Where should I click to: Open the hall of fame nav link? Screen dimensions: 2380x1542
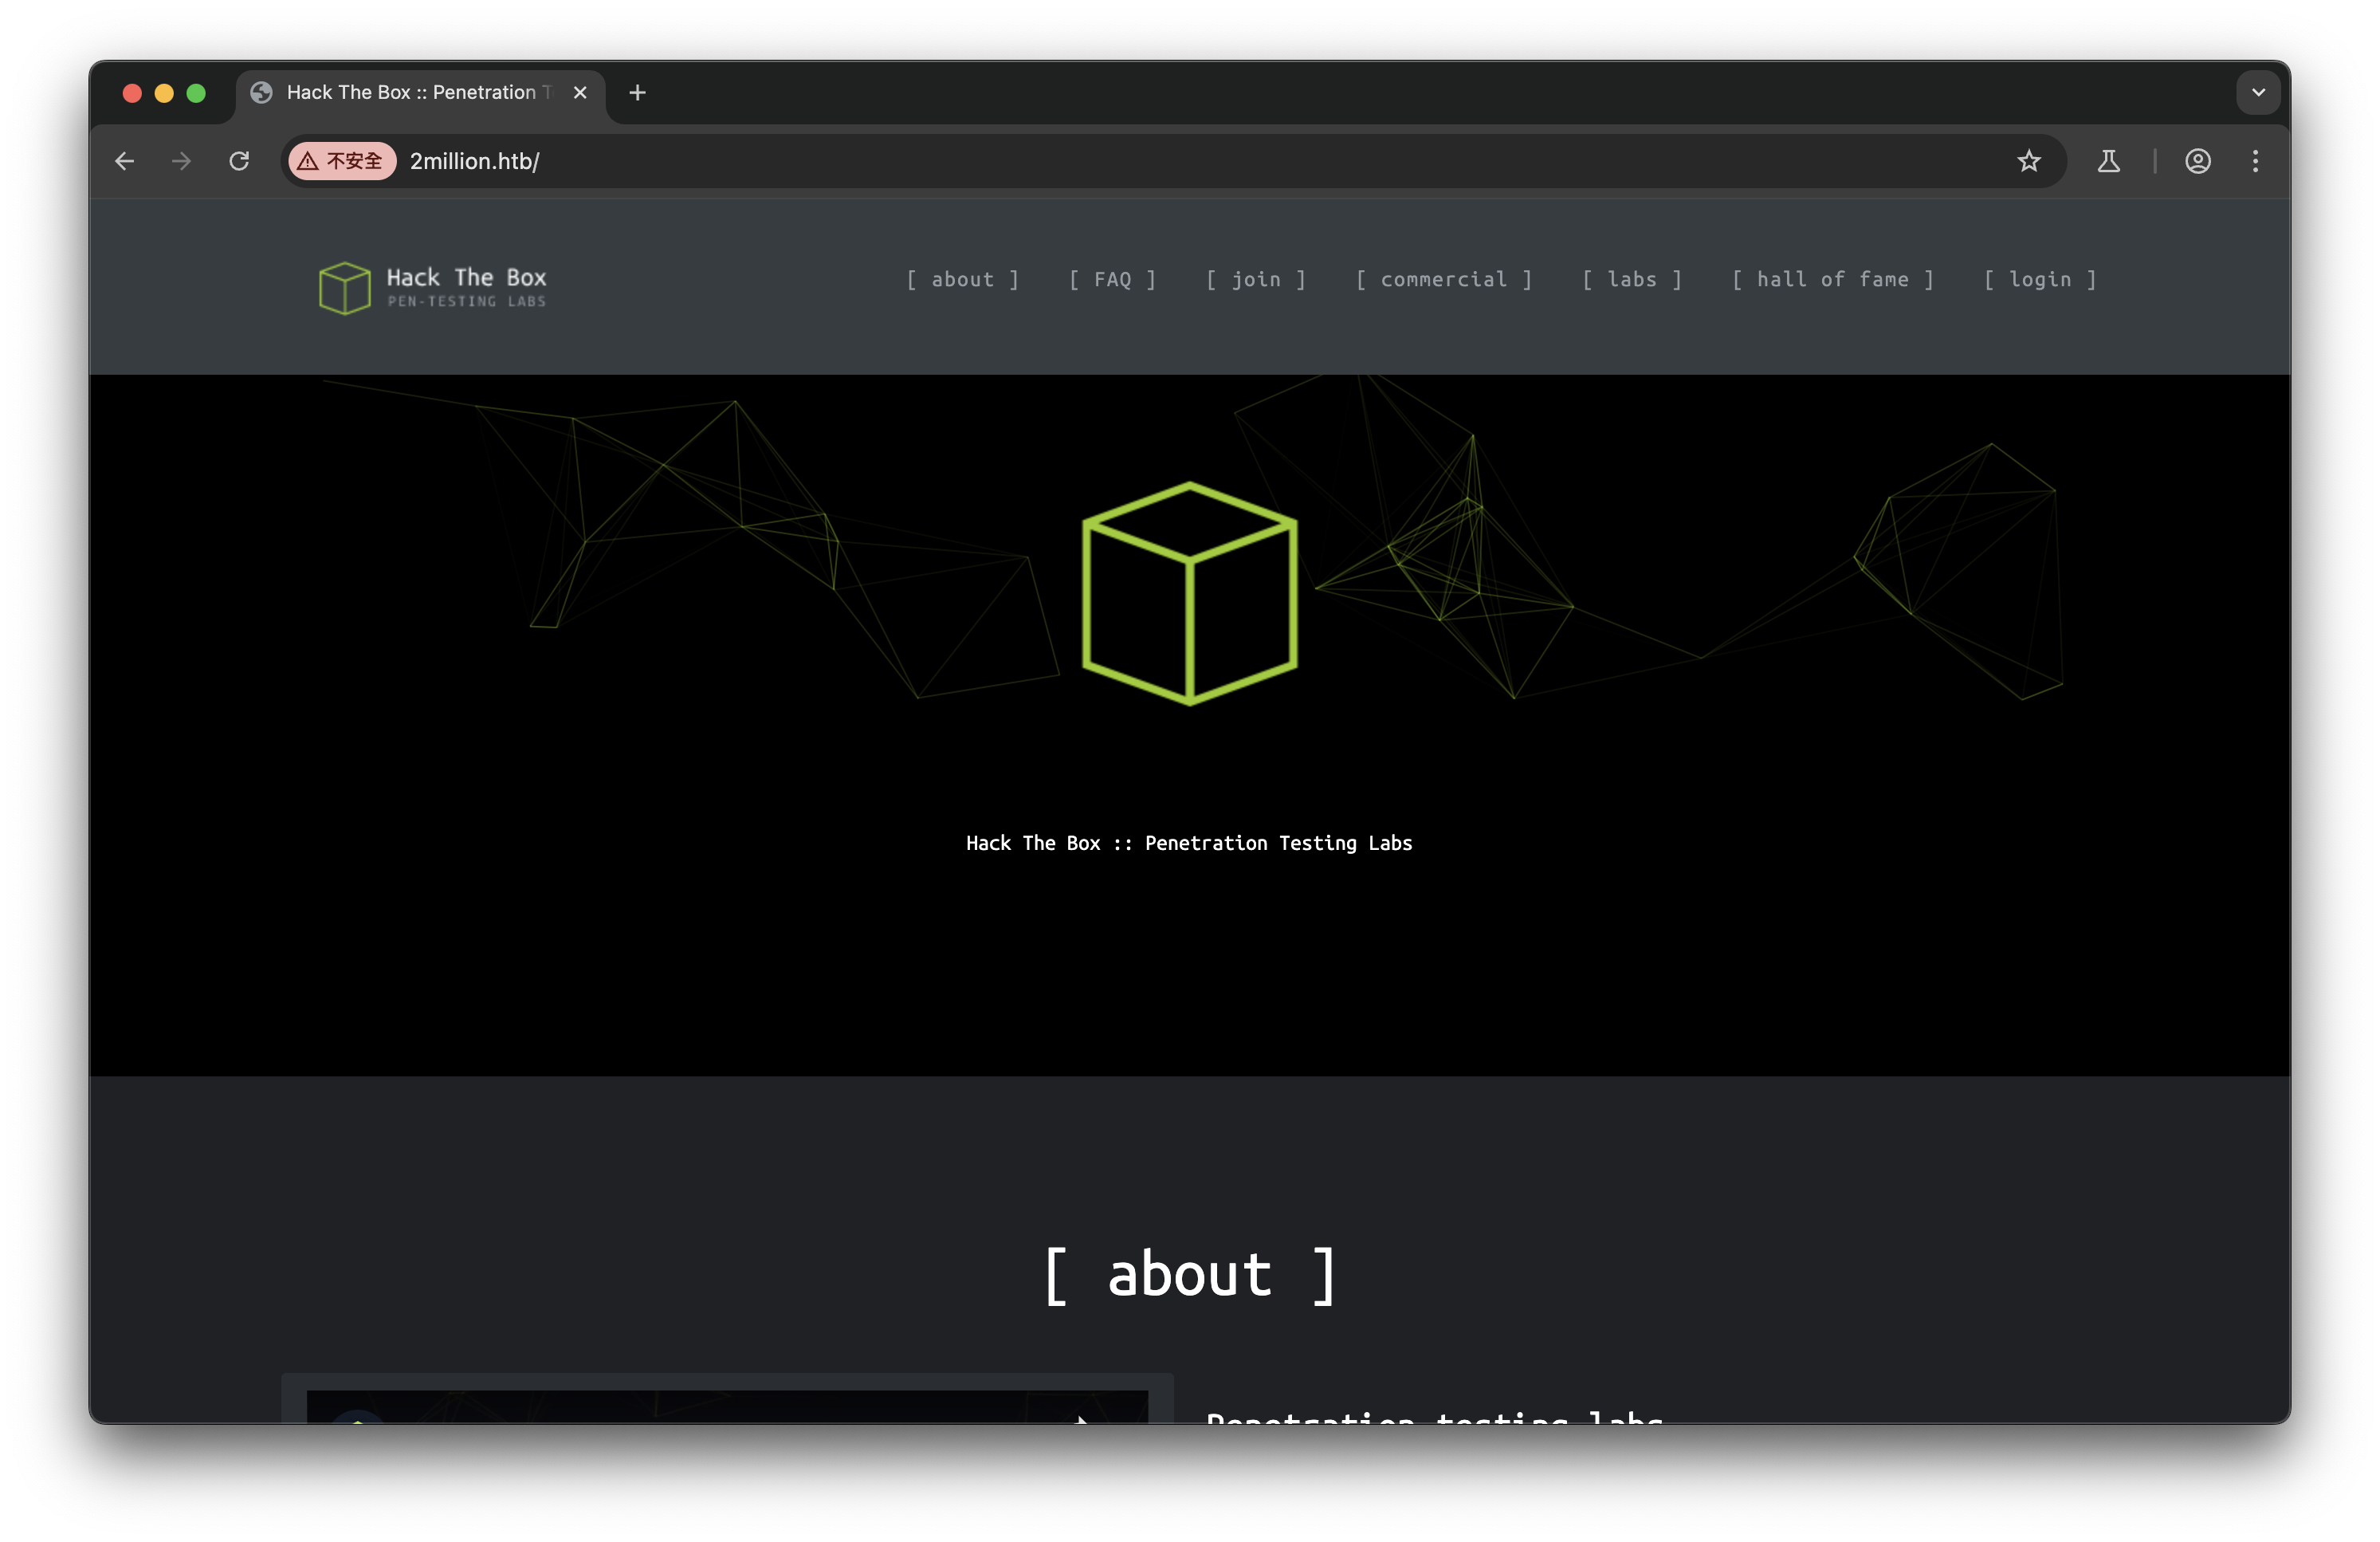click(1833, 280)
